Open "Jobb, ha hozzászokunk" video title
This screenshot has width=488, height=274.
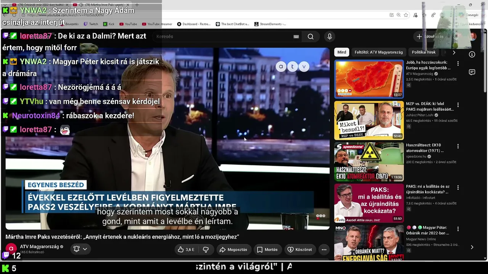[428, 65]
